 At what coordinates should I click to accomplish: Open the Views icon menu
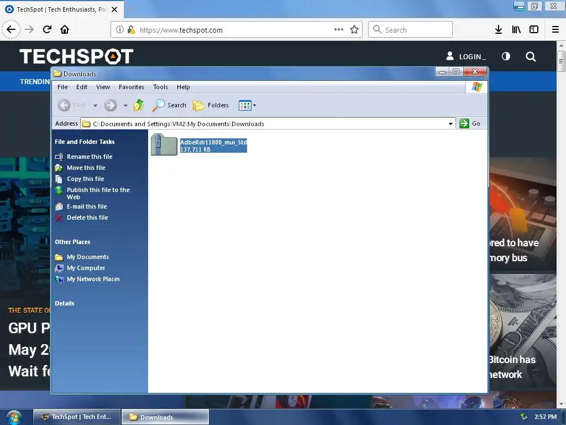click(x=247, y=105)
